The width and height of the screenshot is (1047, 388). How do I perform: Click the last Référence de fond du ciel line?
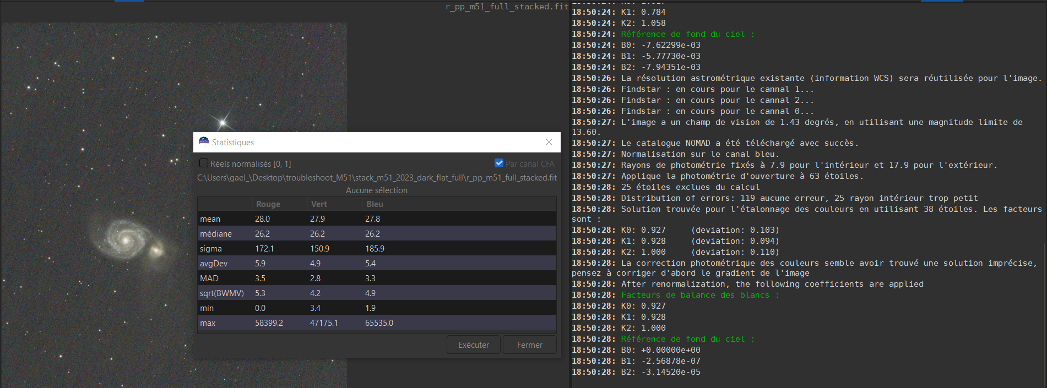coord(687,339)
